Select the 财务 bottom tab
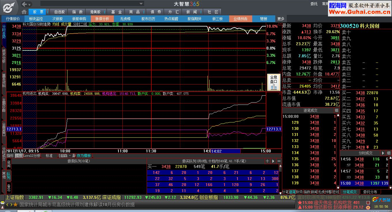This screenshot has width=392, height=212. [x=299, y=192]
